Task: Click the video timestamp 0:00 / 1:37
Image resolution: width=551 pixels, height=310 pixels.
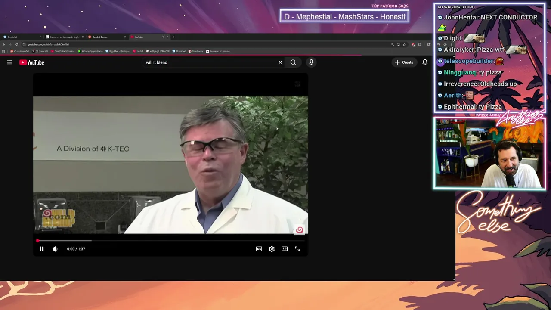Action: [76, 249]
